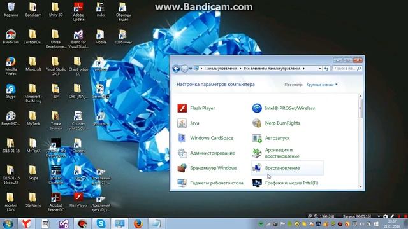Select the FlashPlayer desktop icon
Image resolution: width=408 pixels, height=229 pixels.
click(x=78, y=200)
